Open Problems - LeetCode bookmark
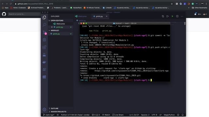Image resolution: width=209 pixels, height=117 pixels. (59, 8)
